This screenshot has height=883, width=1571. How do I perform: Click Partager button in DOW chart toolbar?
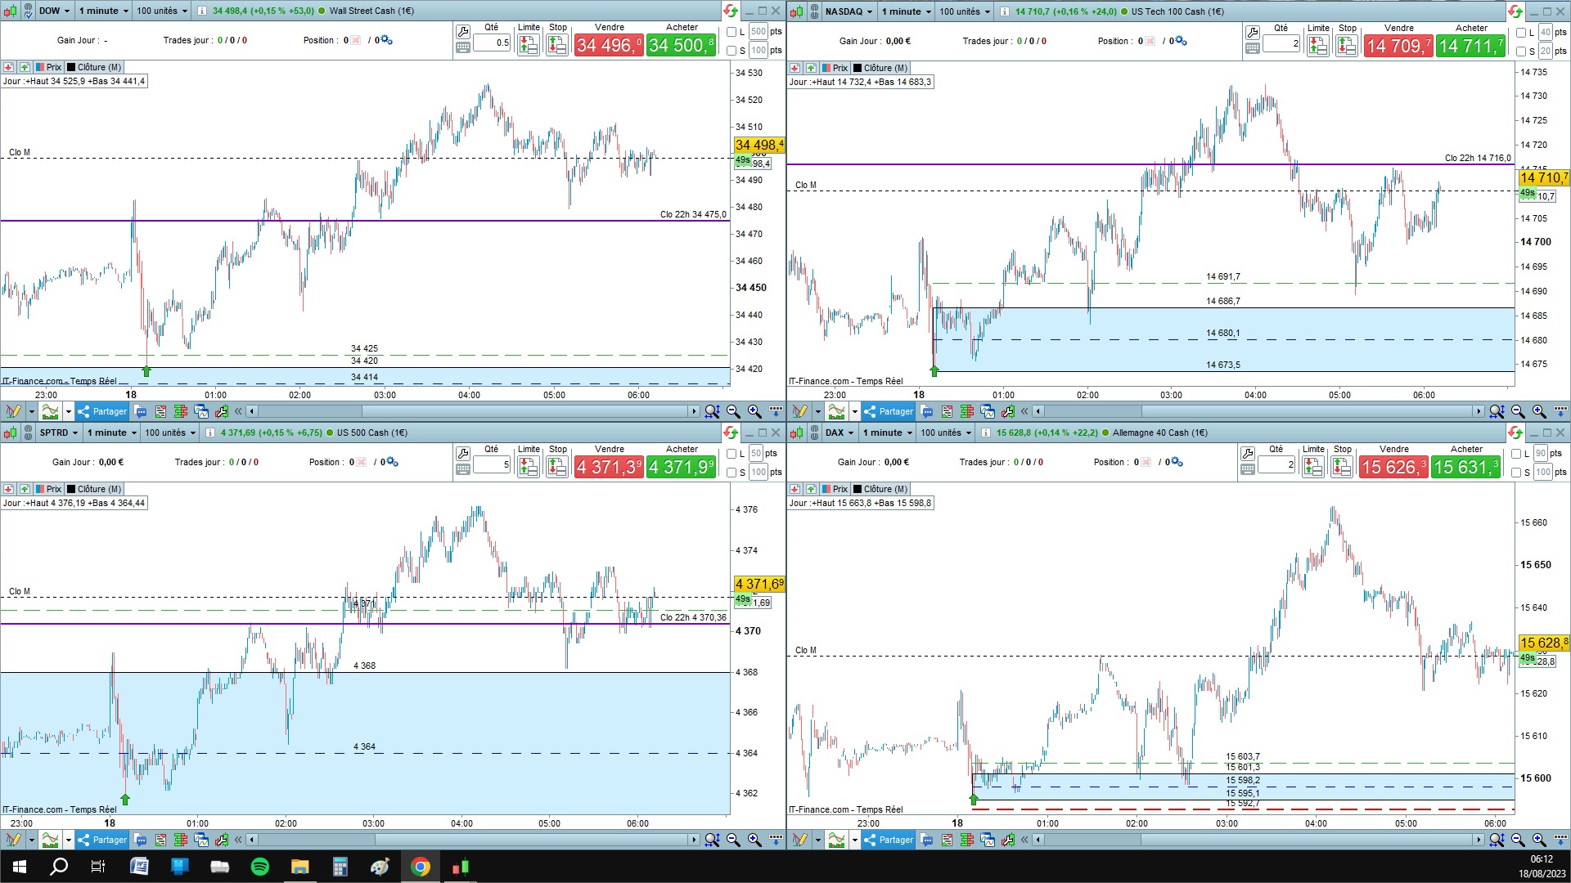[102, 411]
